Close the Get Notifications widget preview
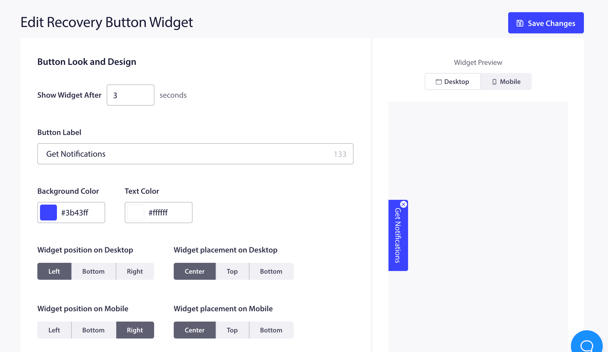This screenshot has width=608, height=352. 403,204
